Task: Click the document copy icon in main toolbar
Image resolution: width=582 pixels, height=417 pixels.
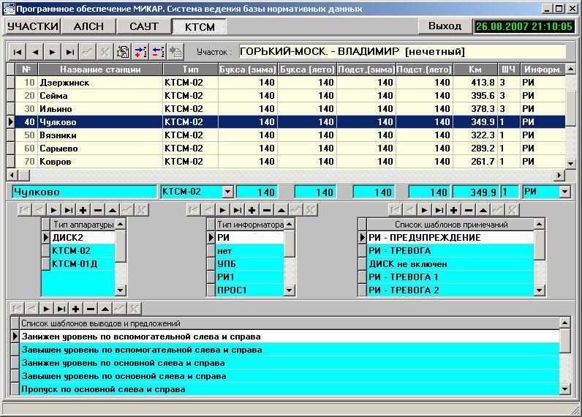Action: [x=122, y=52]
